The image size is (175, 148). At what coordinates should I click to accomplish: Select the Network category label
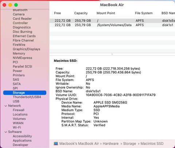click(15, 106)
